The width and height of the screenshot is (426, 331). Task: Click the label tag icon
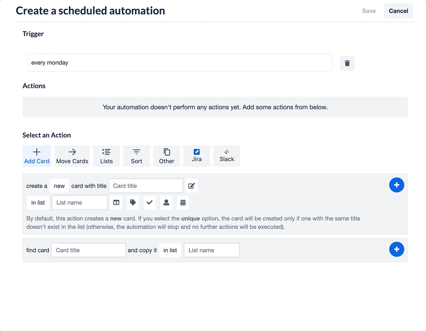[133, 202]
